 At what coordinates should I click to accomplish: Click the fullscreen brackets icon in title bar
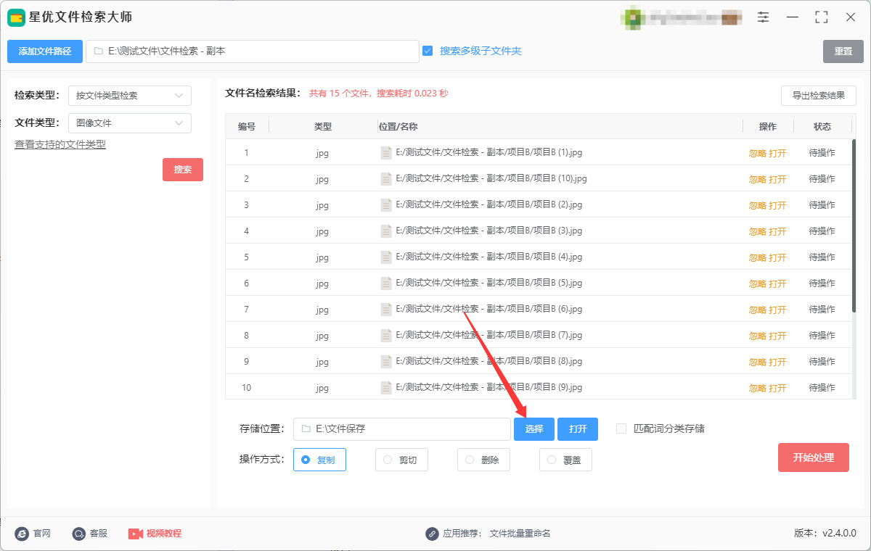822,17
